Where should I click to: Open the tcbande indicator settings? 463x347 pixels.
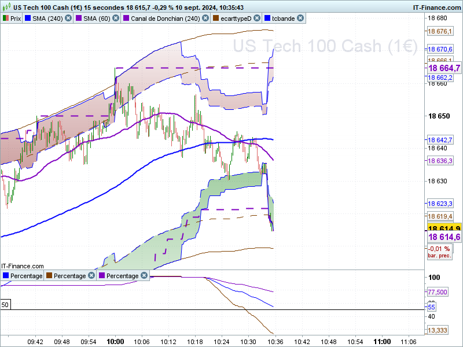pos(284,19)
